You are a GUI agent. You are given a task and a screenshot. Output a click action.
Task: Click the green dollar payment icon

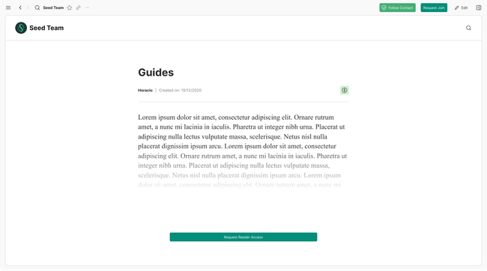pyautogui.click(x=344, y=91)
